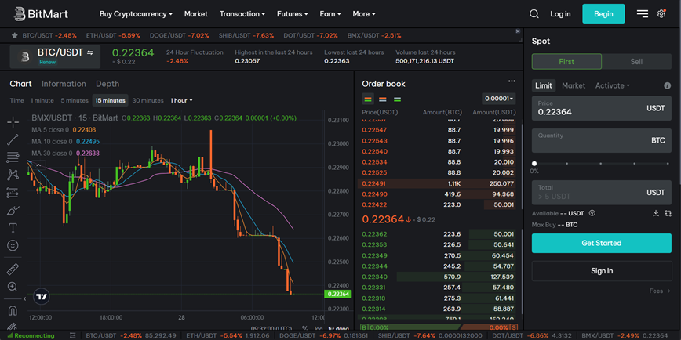Viewport: 681px width, 340px height.
Task: Open the settings gear icon in header
Action: [x=661, y=14]
